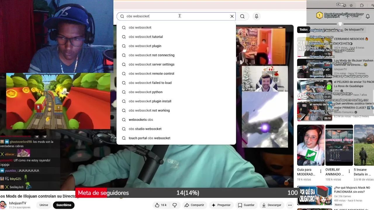
Task: Pick suggestion 'obs websocket remote control'
Action: 176,73
